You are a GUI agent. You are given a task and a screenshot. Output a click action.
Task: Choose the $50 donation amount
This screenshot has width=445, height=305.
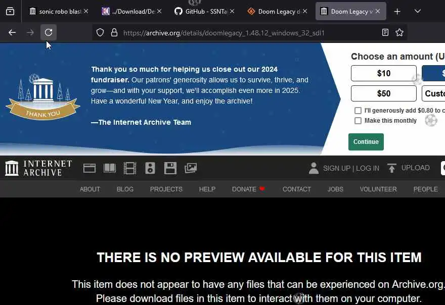coord(384,93)
